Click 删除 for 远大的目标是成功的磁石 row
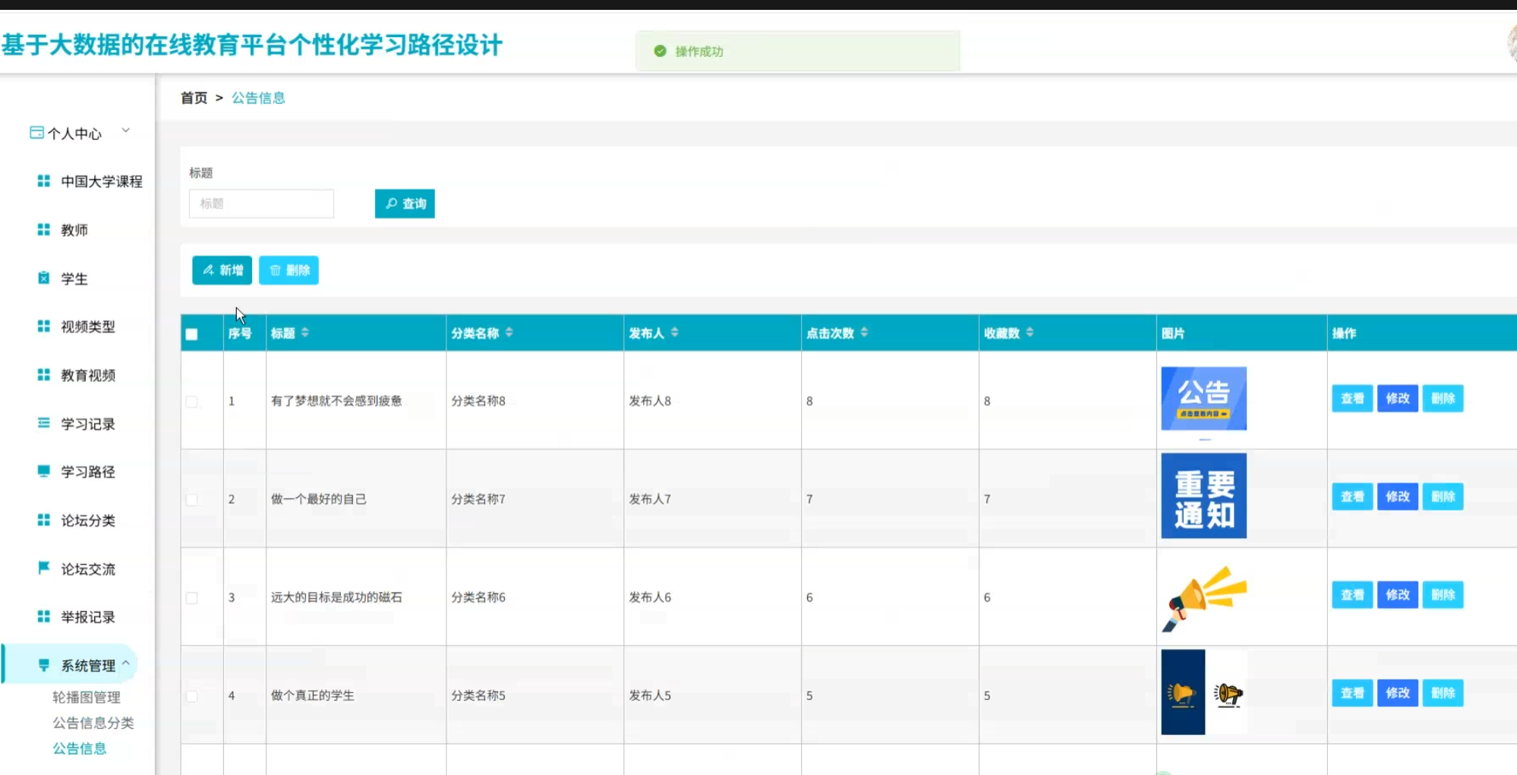 [1443, 594]
